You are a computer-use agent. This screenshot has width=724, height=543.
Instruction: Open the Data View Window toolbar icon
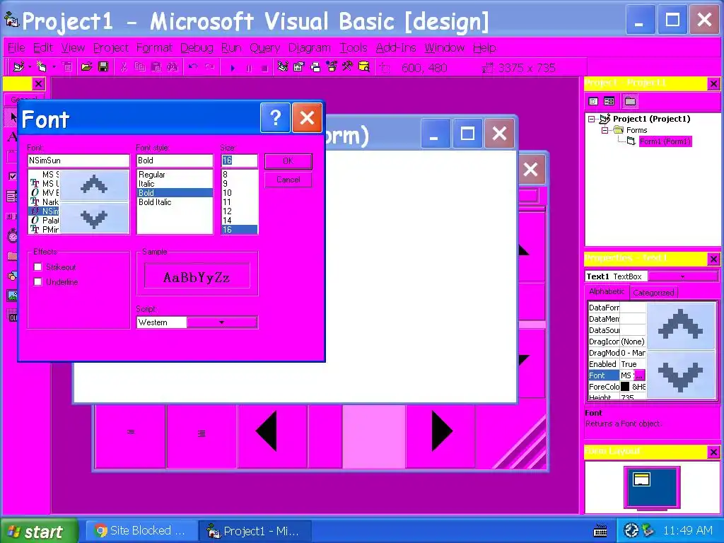click(x=364, y=67)
